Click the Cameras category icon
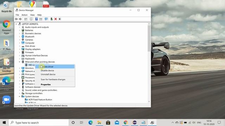 [23, 40]
